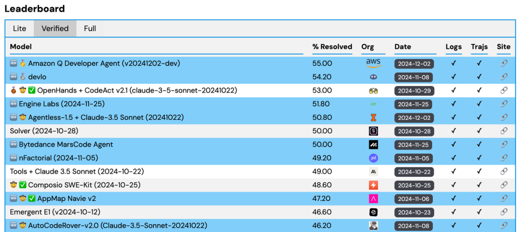Click the 54.20 resolved score

[x=322, y=77]
